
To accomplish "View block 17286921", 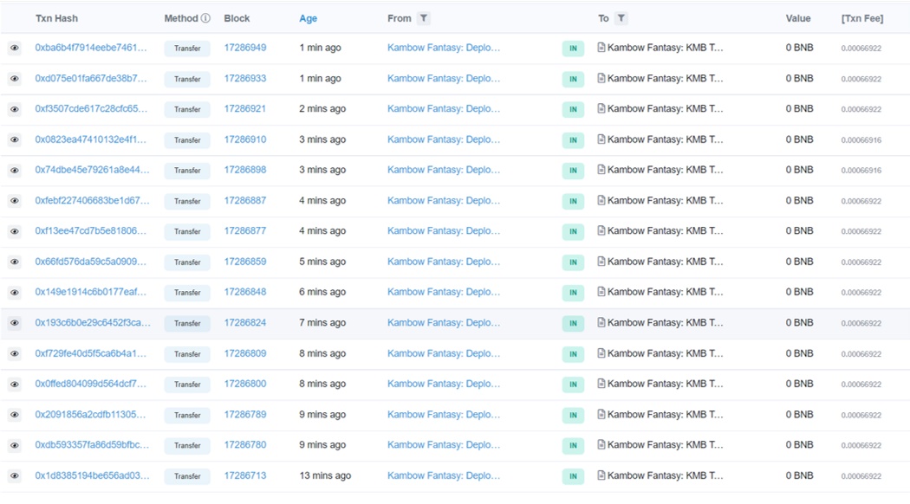I will click(245, 108).
